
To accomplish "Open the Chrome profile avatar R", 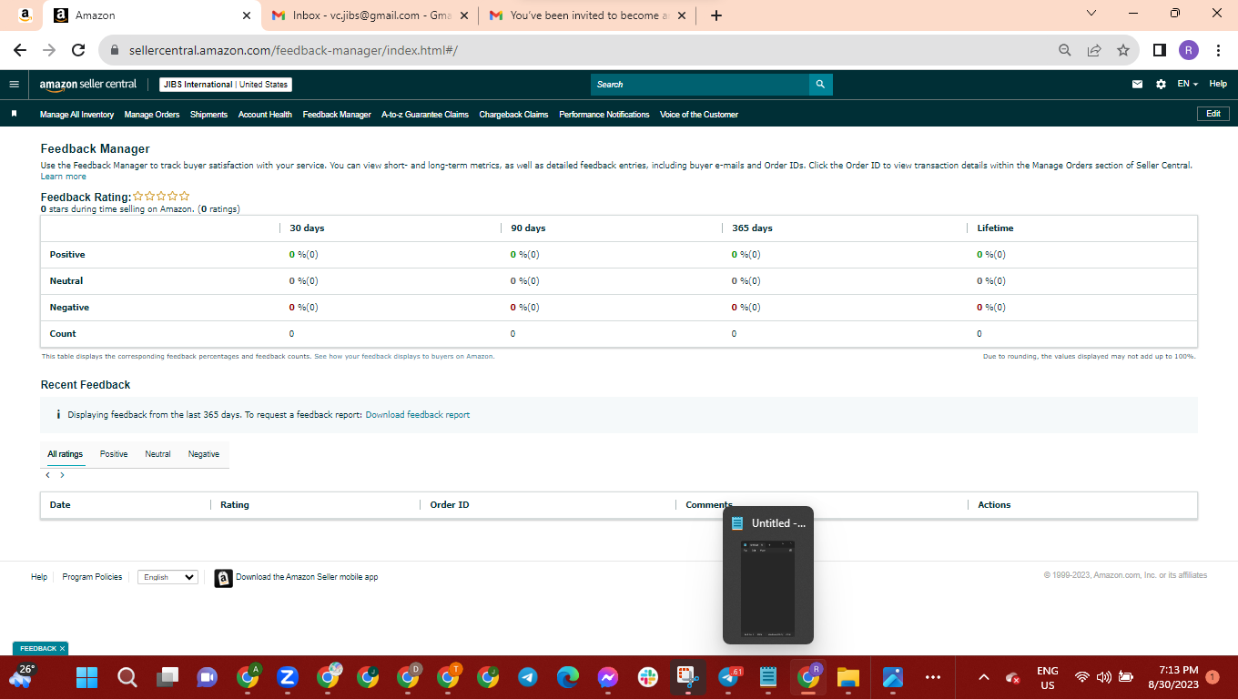I will point(1189,50).
